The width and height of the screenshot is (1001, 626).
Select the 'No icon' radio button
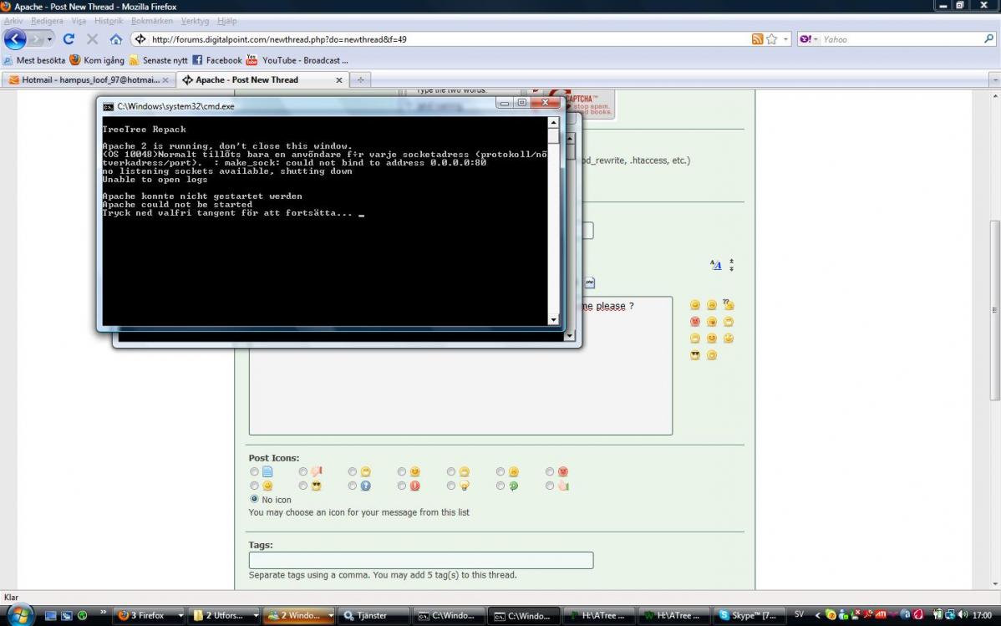(255, 499)
